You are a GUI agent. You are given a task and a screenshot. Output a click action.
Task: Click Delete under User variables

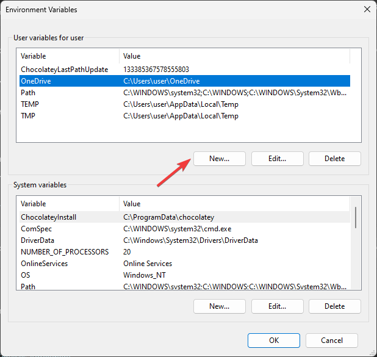[334, 158]
